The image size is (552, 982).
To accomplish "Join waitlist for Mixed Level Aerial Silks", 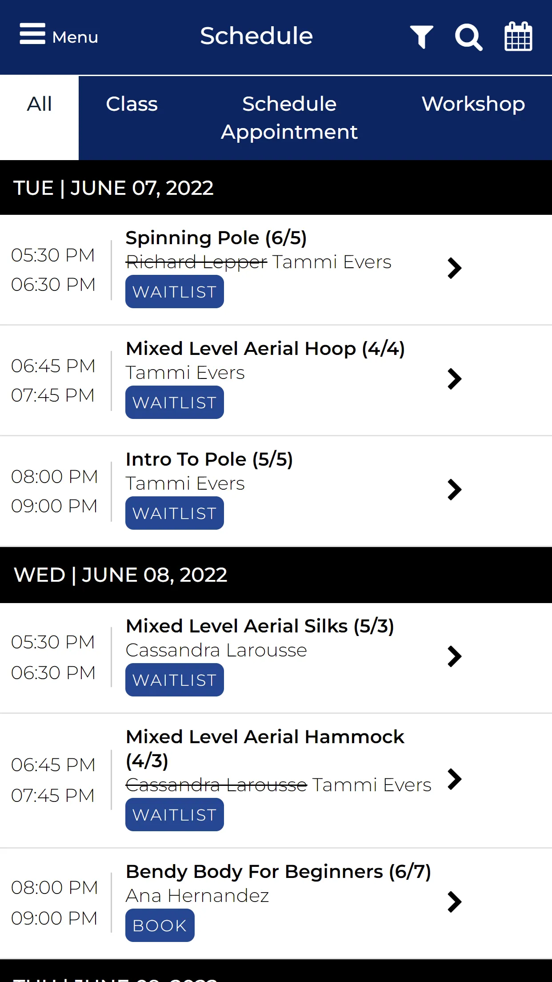I will 175,680.
